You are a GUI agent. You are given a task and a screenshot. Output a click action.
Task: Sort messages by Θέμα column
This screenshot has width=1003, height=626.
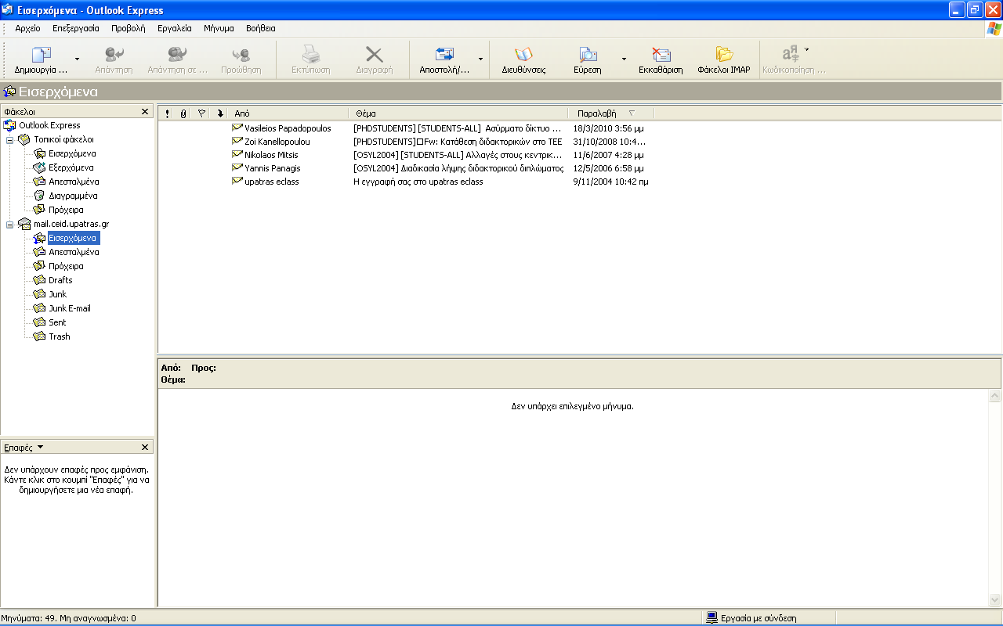pyautogui.click(x=458, y=113)
